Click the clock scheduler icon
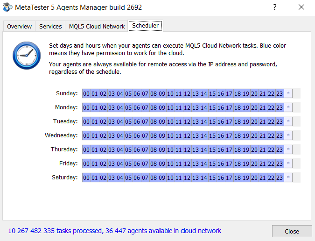 26,56
